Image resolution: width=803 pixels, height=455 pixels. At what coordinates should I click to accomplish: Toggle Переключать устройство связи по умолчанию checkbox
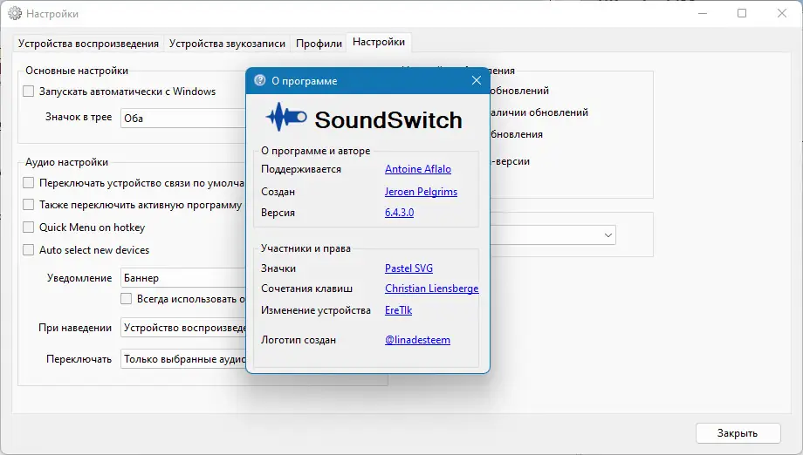pos(29,182)
